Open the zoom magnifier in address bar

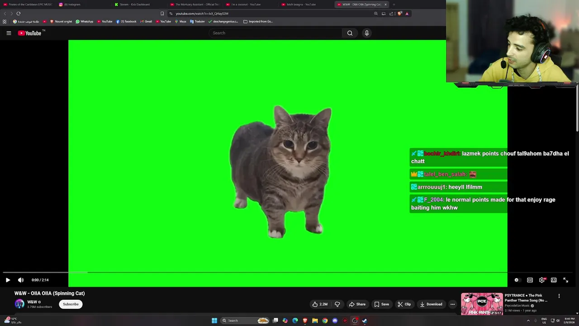(376, 14)
